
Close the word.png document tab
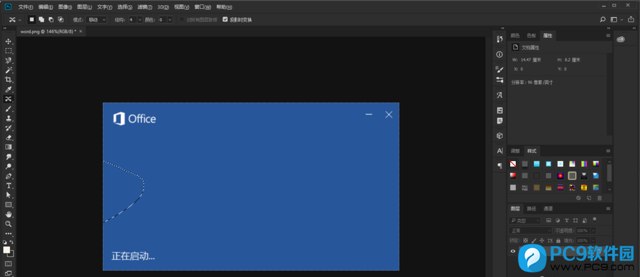point(81,31)
